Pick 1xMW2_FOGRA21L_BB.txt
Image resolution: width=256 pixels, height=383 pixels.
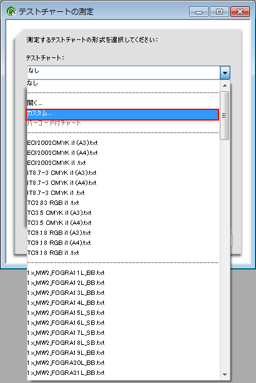click(123, 373)
